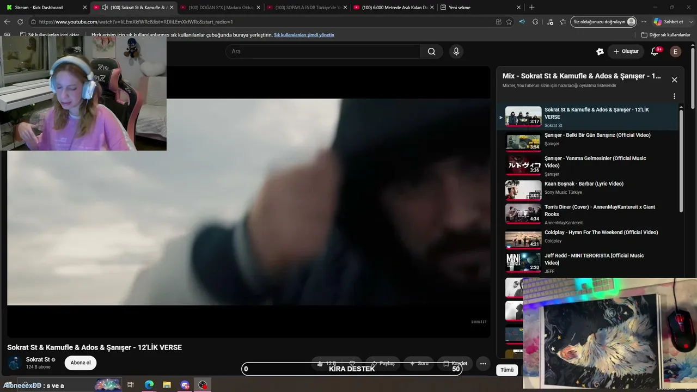Close the 'Sokrat St & Kamufle' tab
The image size is (697, 392).
pos(172,8)
